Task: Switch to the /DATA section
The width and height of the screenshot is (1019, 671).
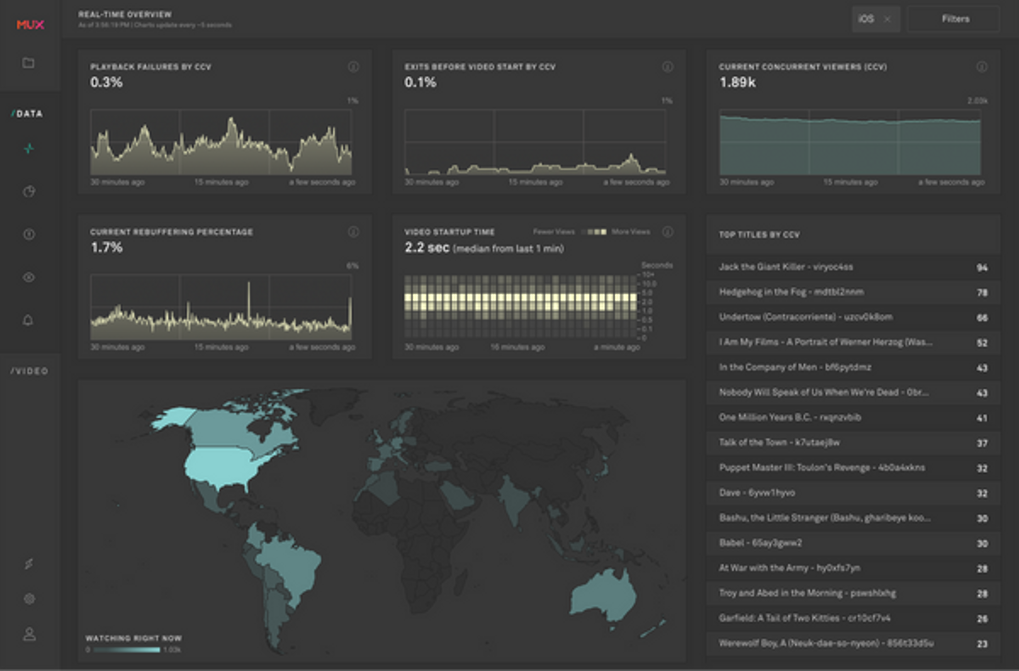Action: pos(27,114)
